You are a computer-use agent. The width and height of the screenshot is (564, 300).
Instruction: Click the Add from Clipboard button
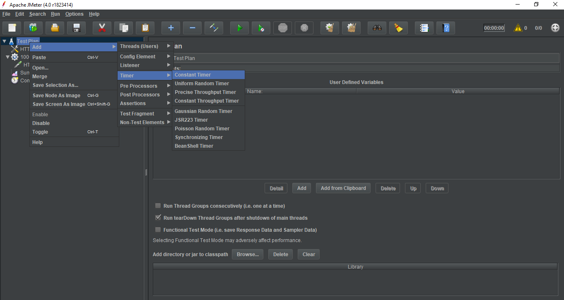pos(343,188)
